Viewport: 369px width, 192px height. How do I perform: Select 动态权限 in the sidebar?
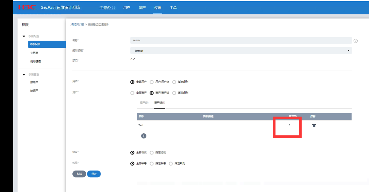pyautogui.click(x=47, y=44)
